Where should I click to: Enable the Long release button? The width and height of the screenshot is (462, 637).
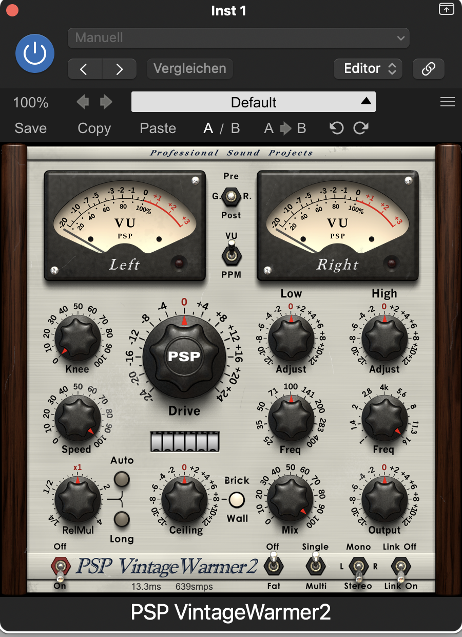[x=122, y=519]
